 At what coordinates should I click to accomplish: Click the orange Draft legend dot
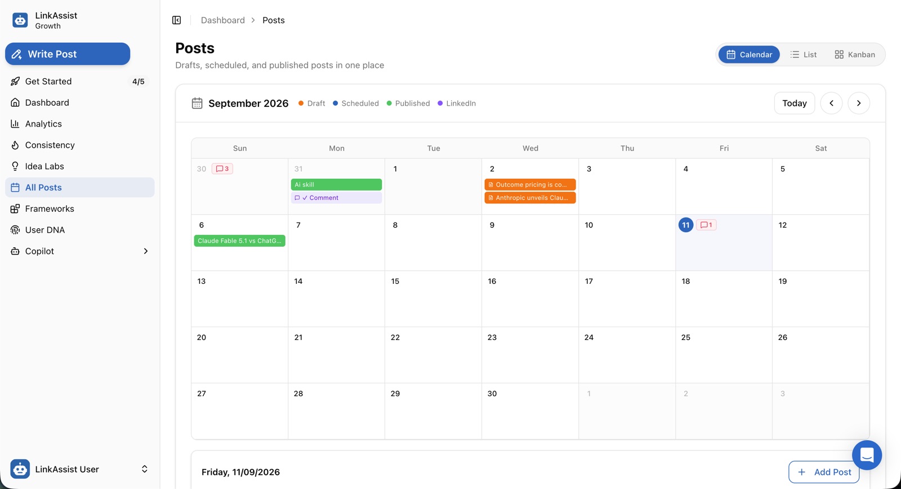pos(301,103)
